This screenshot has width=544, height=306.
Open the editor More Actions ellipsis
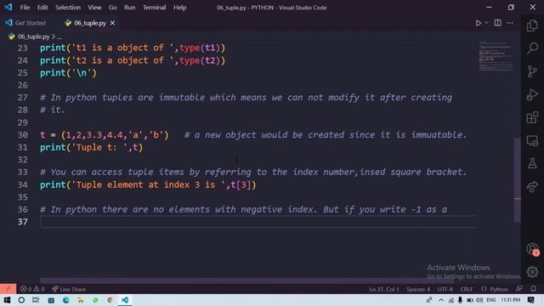(x=510, y=23)
